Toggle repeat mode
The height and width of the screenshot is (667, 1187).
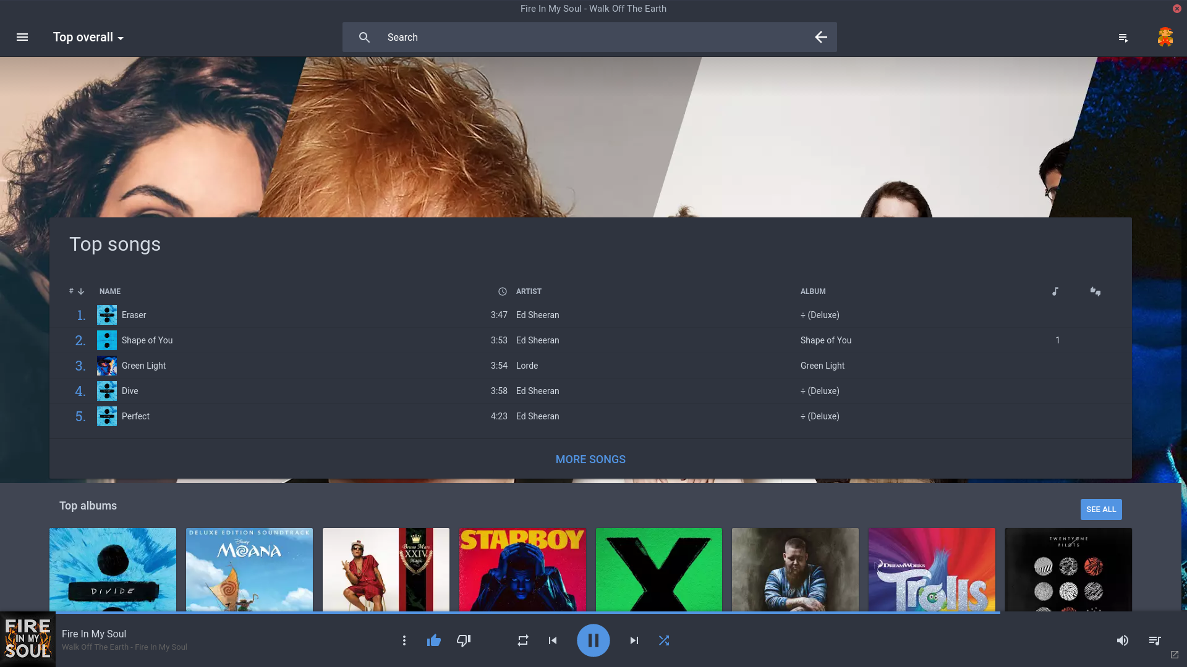click(523, 640)
